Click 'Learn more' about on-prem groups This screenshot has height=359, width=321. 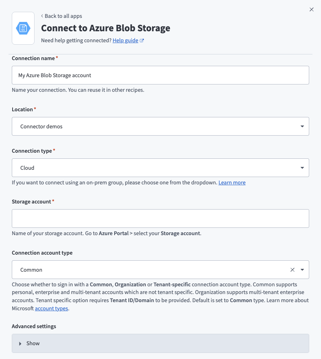[232, 182]
